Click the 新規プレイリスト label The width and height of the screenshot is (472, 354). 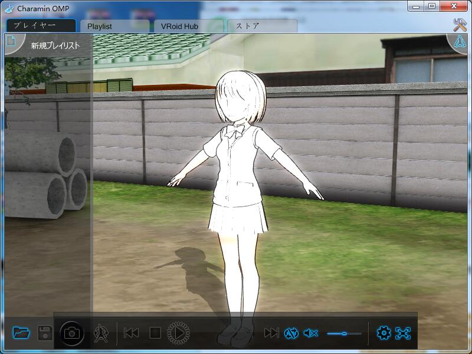55,45
